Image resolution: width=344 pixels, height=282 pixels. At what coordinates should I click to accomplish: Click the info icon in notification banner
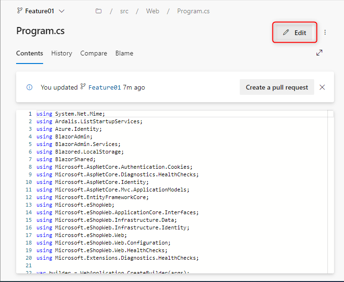click(29, 87)
